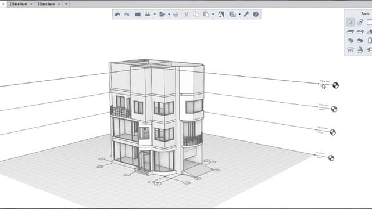
Task: Cut selection with the scissors icon
Action: click(187, 14)
